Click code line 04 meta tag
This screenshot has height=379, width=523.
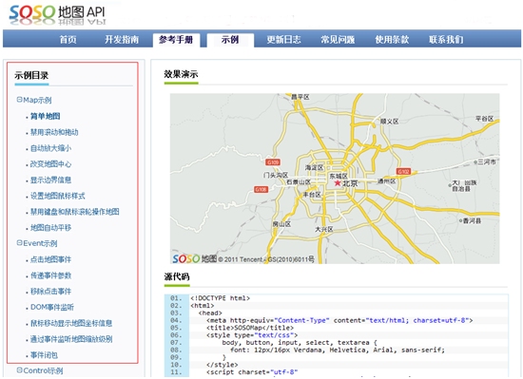click(339, 320)
